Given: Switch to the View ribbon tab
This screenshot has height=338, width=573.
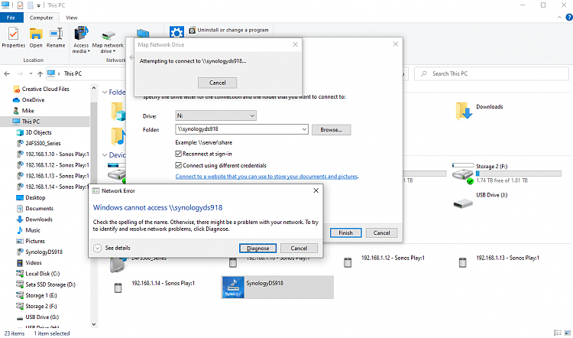Looking at the screenshot, I should [x=72, y=18].
